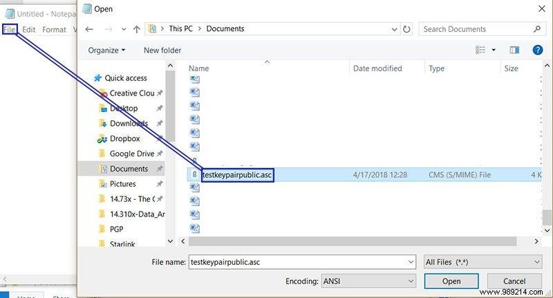Select Downloads in the sidebar
Screen dimensions: 553x298
[129, 124]
